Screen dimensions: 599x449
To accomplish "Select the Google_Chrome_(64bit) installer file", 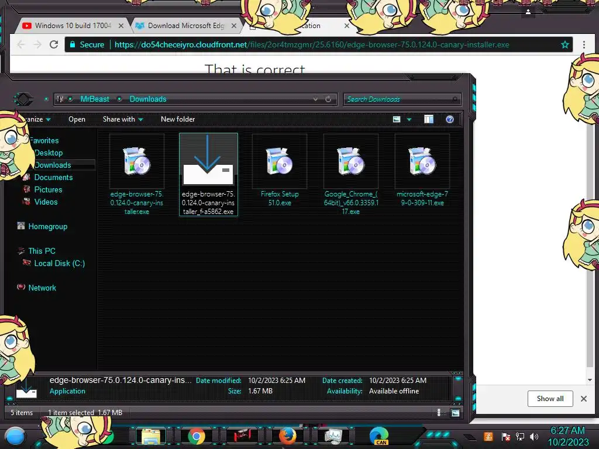I will point(351,175).
